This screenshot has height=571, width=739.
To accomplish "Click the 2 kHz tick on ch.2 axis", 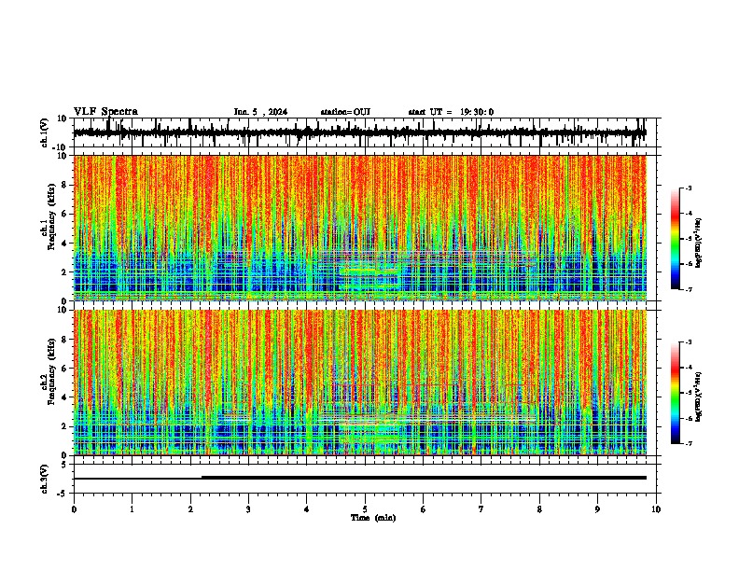I will coord(64,426).
